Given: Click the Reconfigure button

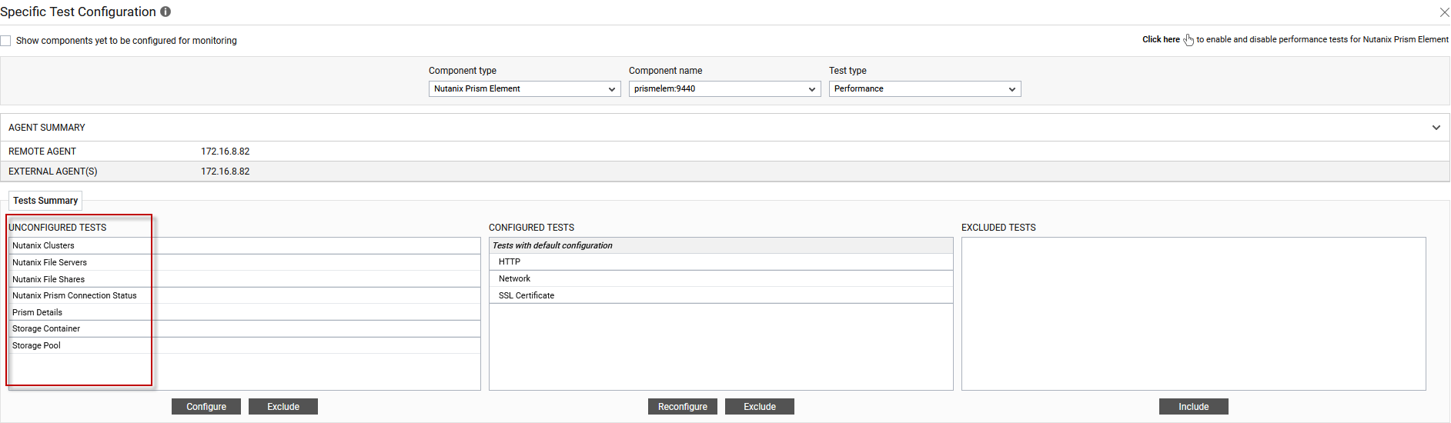Looking at the screenshot, I should 683,407.
